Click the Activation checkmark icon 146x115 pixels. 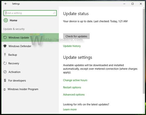coord(5,72)
